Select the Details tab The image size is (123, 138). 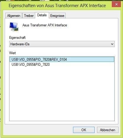(42, 15)
